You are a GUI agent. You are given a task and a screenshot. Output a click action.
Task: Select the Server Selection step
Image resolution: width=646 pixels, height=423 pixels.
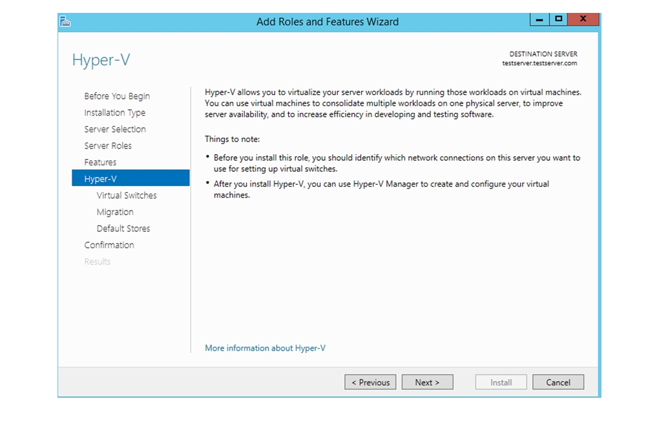click(115, 129)
